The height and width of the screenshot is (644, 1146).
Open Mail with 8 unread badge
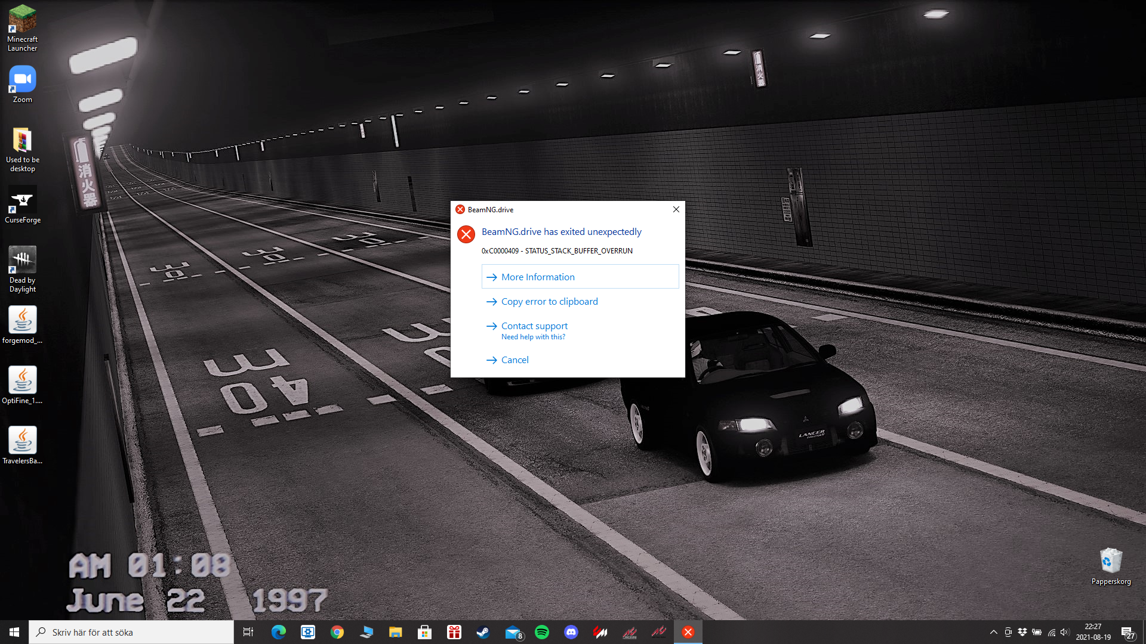coord(513,632)
